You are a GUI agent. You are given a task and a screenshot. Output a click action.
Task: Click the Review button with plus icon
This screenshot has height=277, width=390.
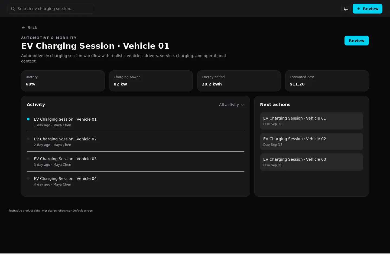click(x=368, y=9)
